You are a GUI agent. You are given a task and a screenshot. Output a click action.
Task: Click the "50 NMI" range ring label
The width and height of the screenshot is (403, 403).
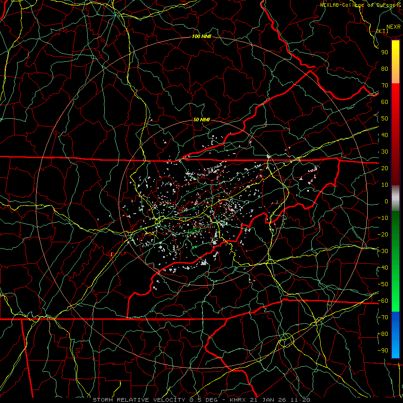tap(201, 120)
